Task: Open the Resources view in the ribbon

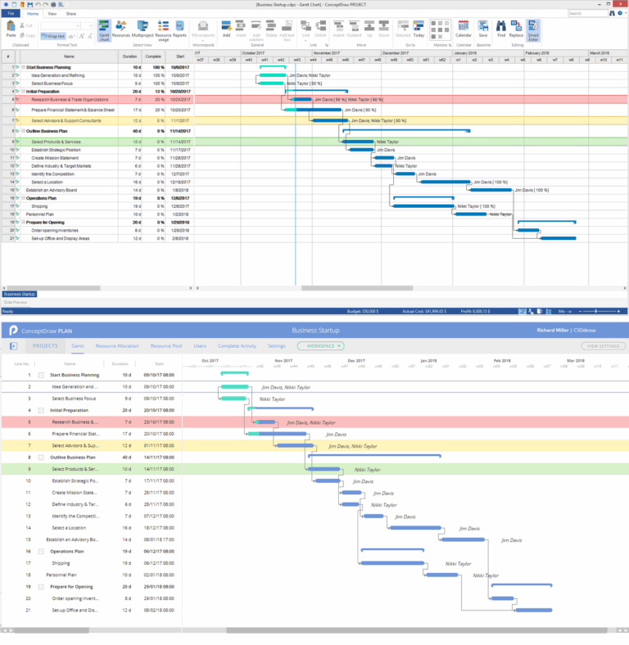Action: pyautogui.click(x=121, y=29)
